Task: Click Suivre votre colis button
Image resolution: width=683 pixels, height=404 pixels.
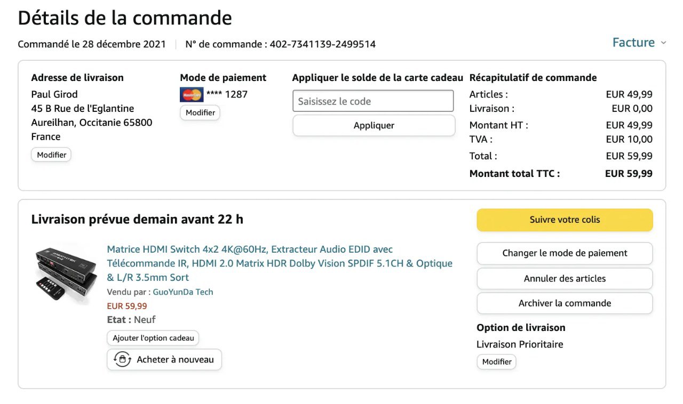Action: pyautogui.click(x=565, y=220)
